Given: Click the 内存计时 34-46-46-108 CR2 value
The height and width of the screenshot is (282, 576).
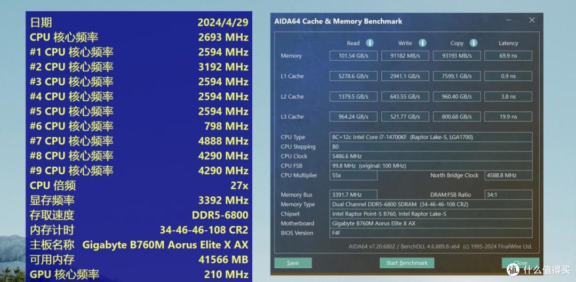Looking at the screenshot, I should [x=204, y=230].
